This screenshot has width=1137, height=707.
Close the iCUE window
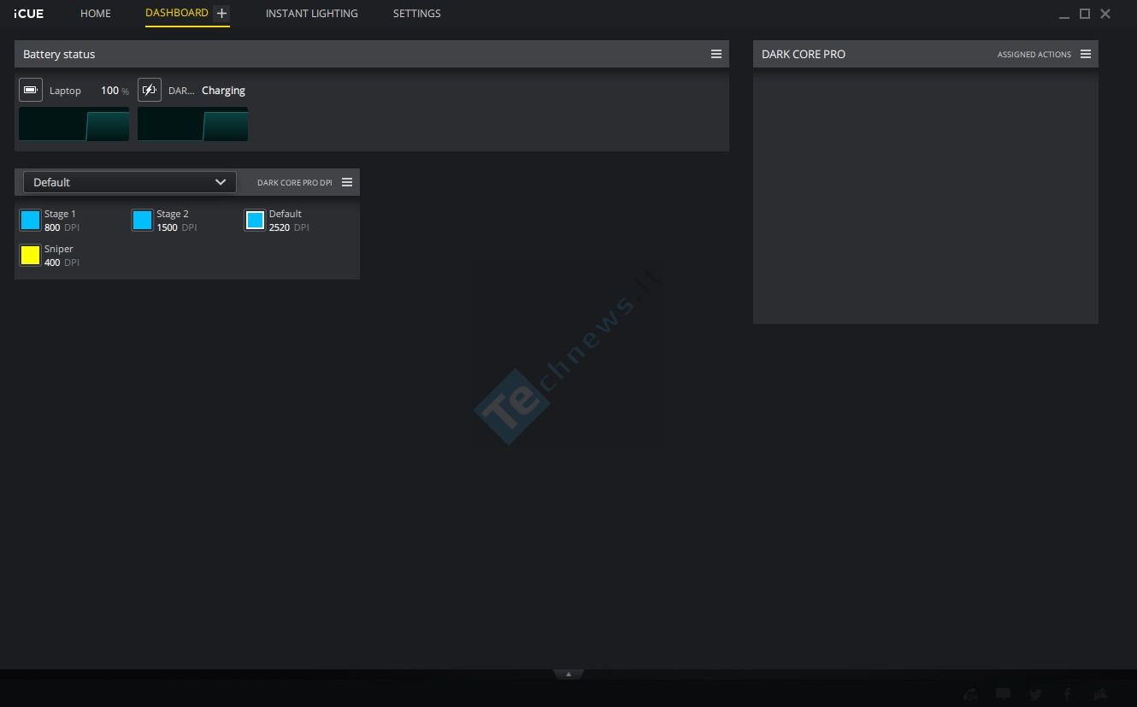pos(1105,14)
